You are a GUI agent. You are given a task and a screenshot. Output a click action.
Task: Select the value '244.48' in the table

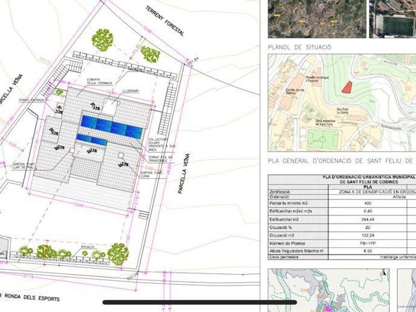coord(368,219)
